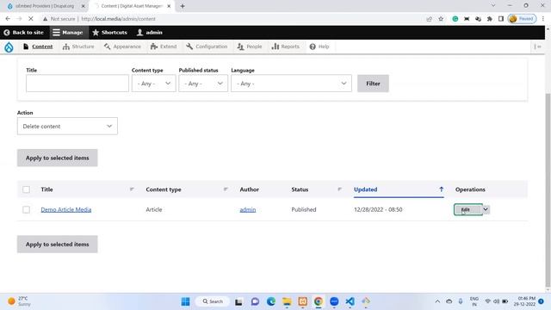Click upper Apply to selected items button
551x310 pixels.
(58, 158)
